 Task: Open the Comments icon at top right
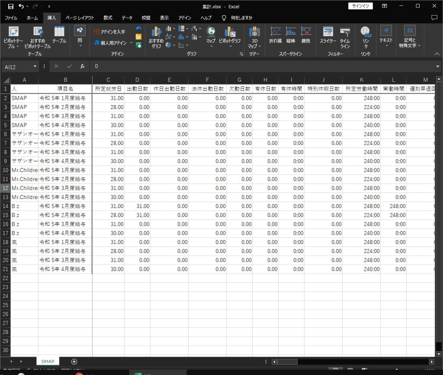434,18
